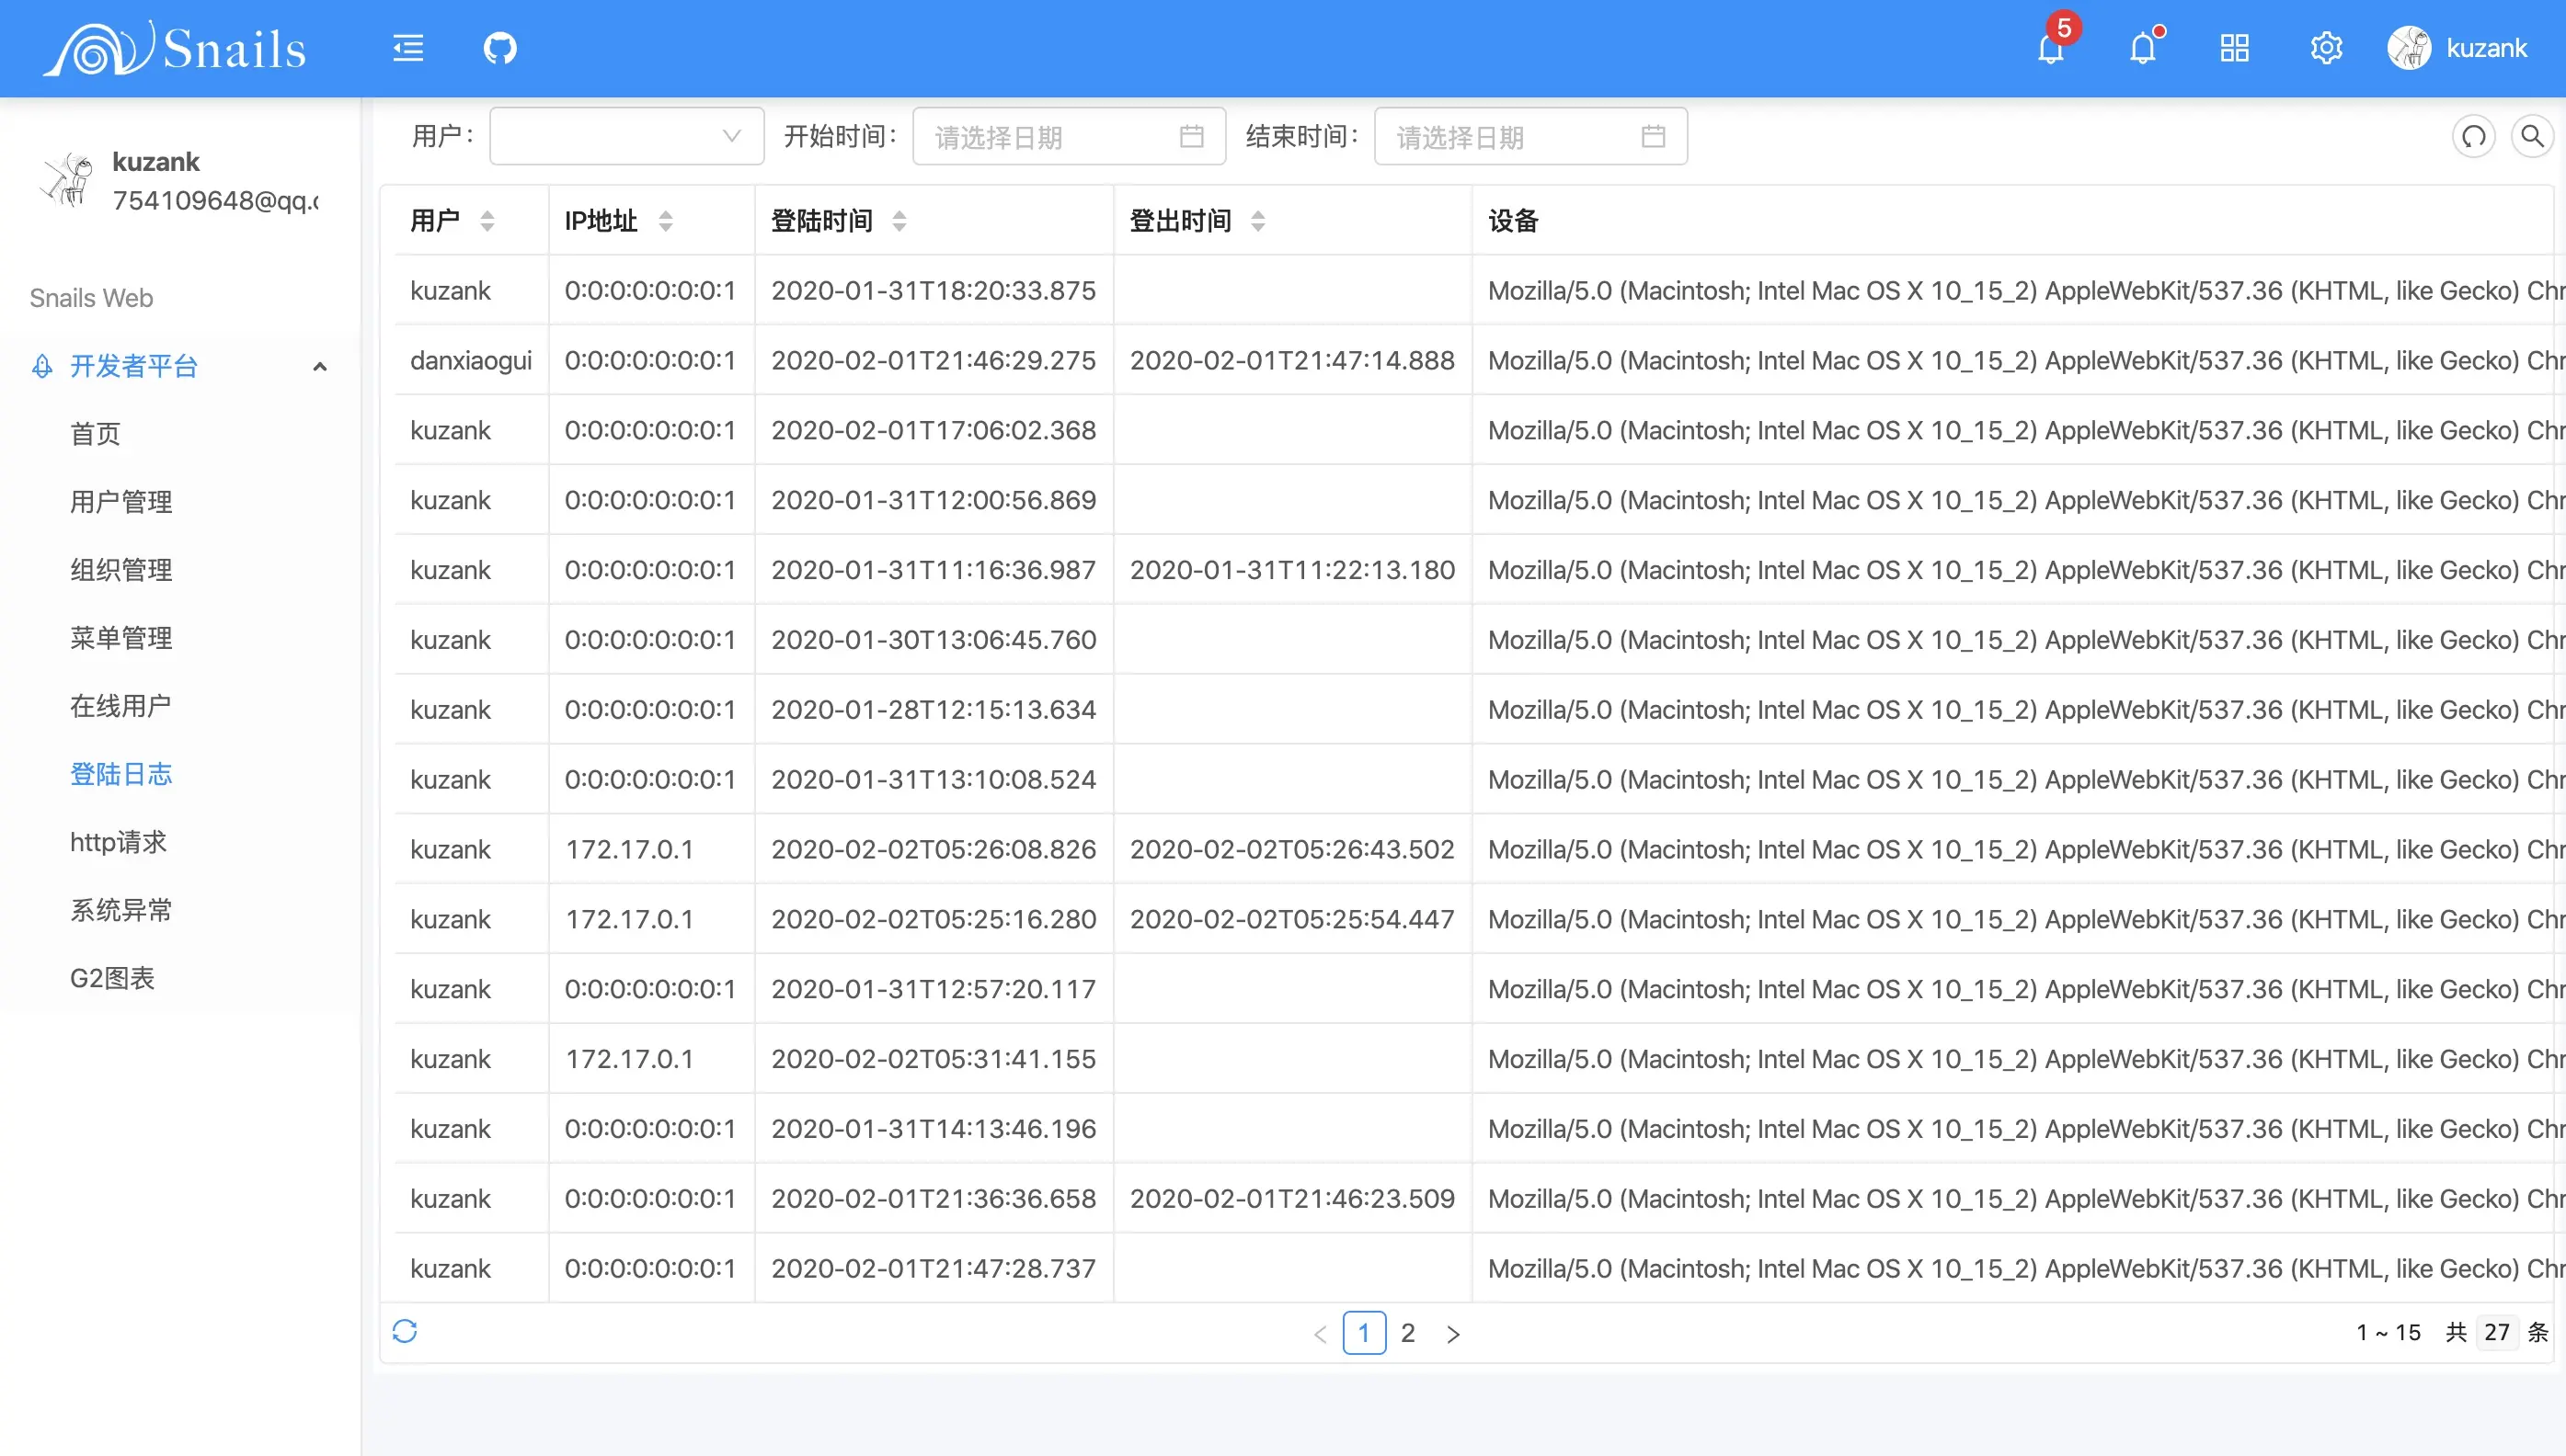Open the apps grid icon in header
2566x1456 pixels.
click(2234, 48)
